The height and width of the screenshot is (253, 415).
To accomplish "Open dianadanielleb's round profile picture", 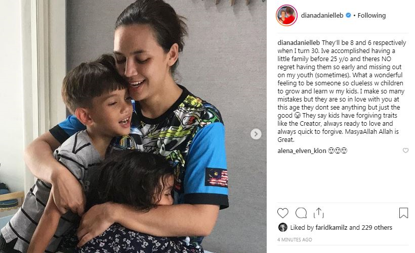I will (286, 15).
